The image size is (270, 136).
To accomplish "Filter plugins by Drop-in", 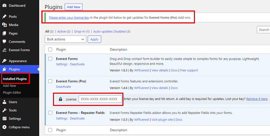I will 80,31.
